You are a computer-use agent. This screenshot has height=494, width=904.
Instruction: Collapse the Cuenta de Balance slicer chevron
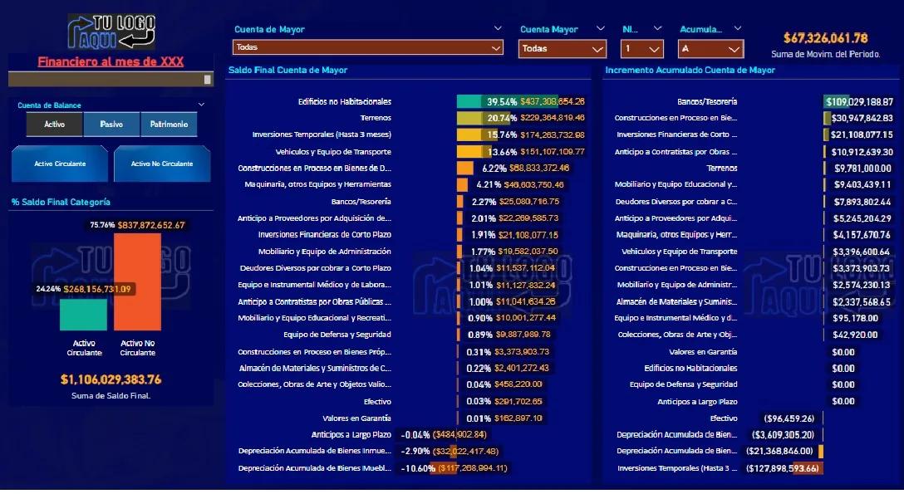pyautogui.click(x=201, y=105)
